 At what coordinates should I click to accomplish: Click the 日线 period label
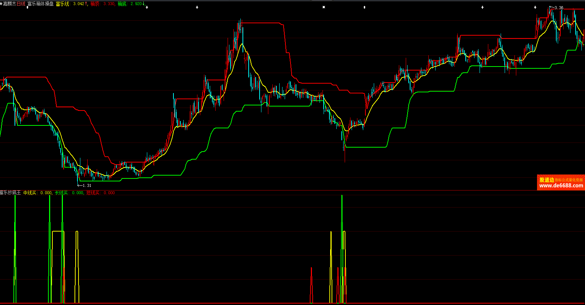21,4
